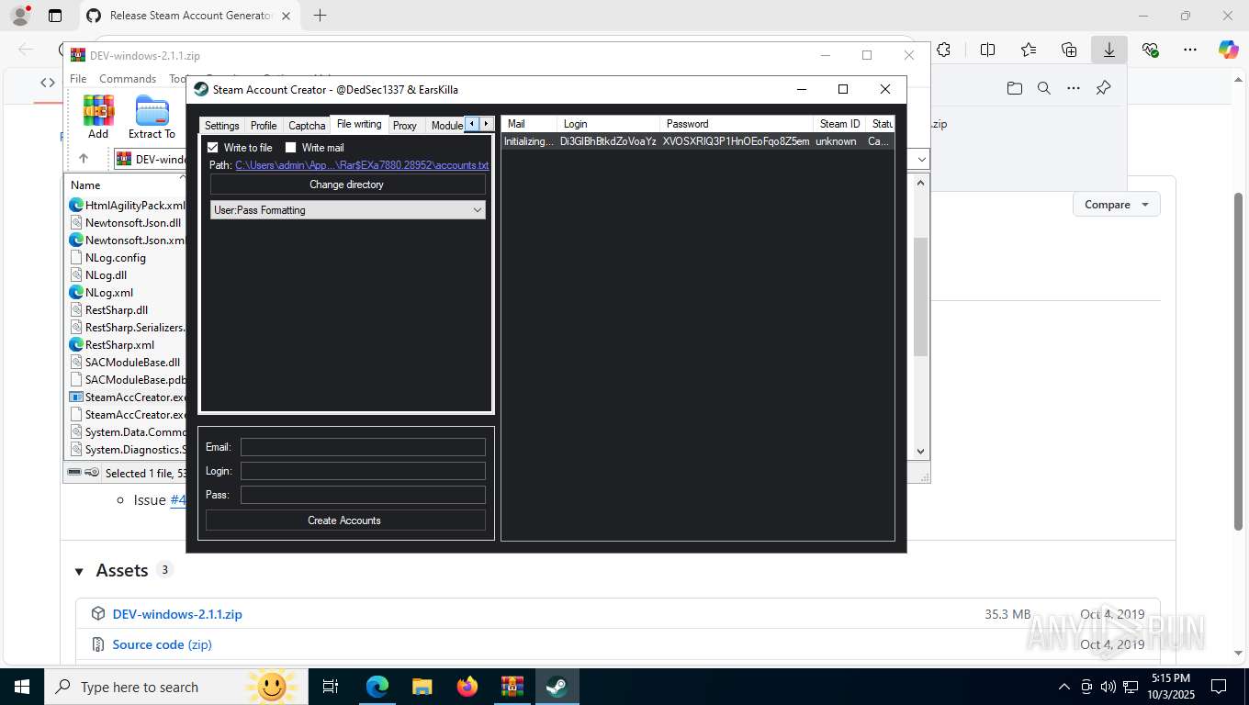Enable the Write mail checkbox

291,148
